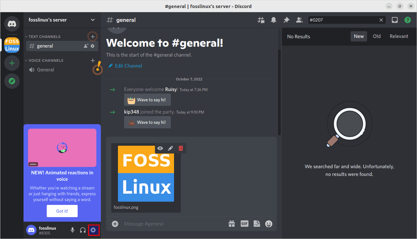
Task: Switch search results to New
Action: pos(359,36)
